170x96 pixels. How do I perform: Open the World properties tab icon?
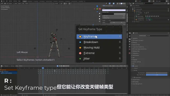click(x=130, y=49)
